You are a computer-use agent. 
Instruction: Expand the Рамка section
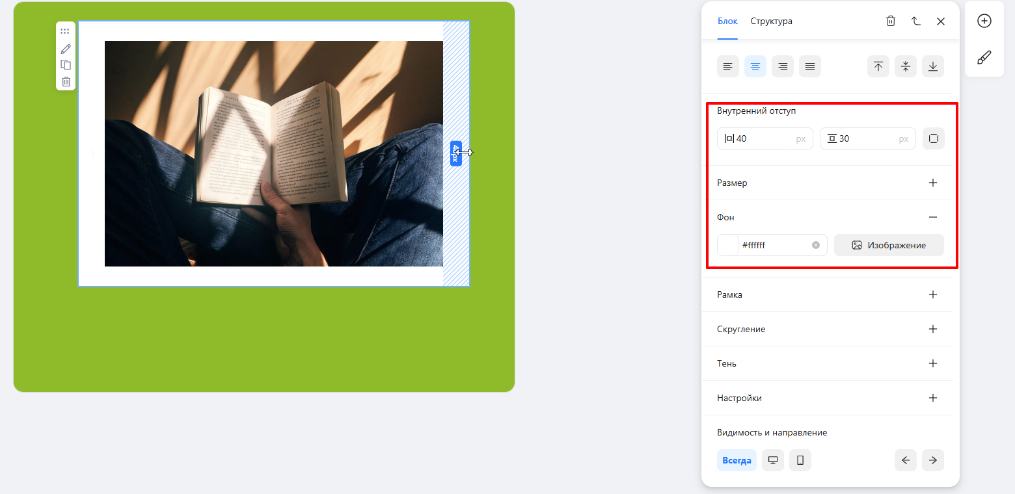(933, 294)
